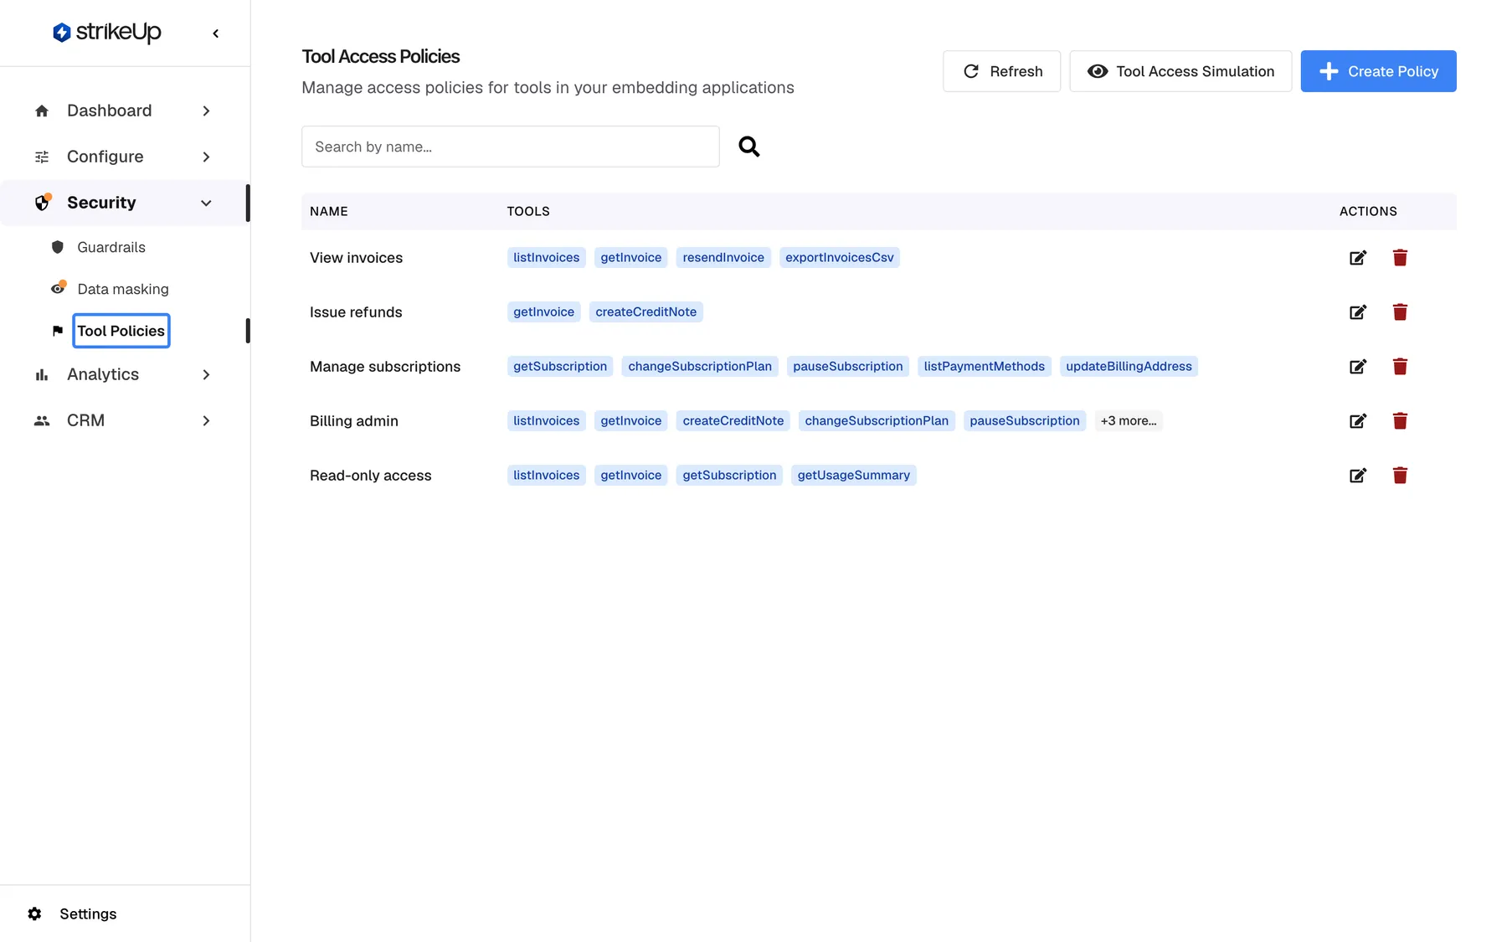Edit the View invoices policy

1358,258
